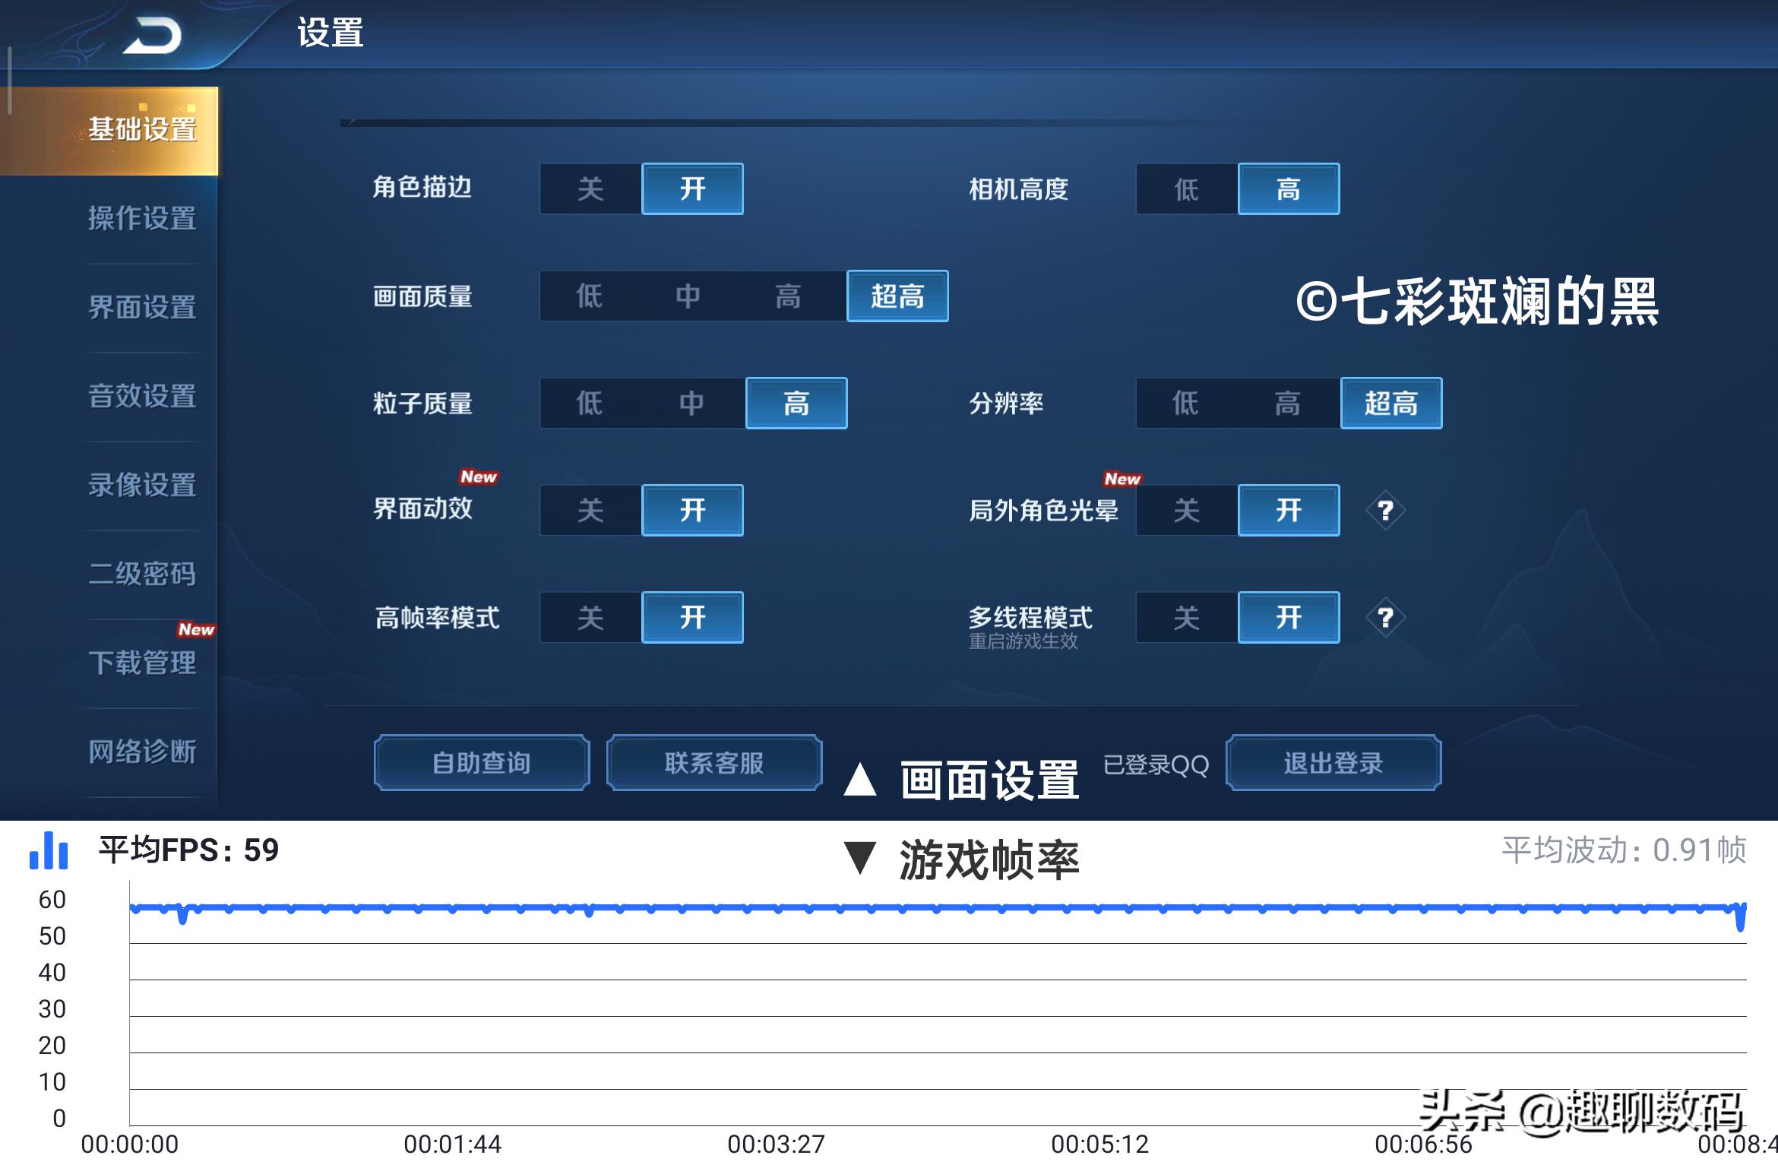Image resolution: width=1778 pixels, height=1168 pixels.
Task: Switch to the 操作设置 tab
Action: pyautogui.click(x=141, y=219)
